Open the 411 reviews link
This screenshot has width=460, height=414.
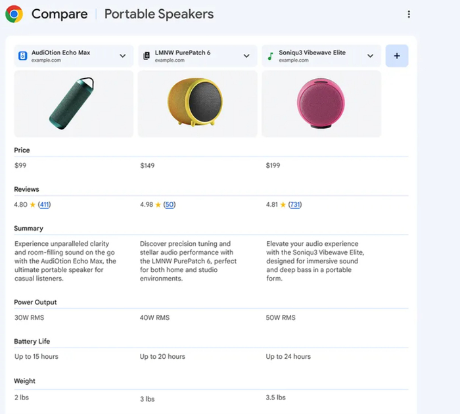(44, 205)
